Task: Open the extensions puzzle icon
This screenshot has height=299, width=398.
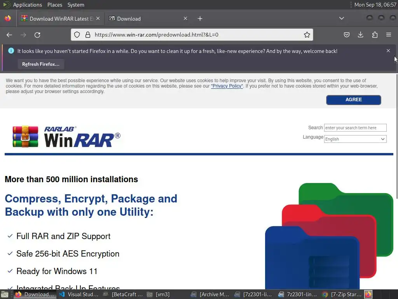Action: tap(375, 35)
